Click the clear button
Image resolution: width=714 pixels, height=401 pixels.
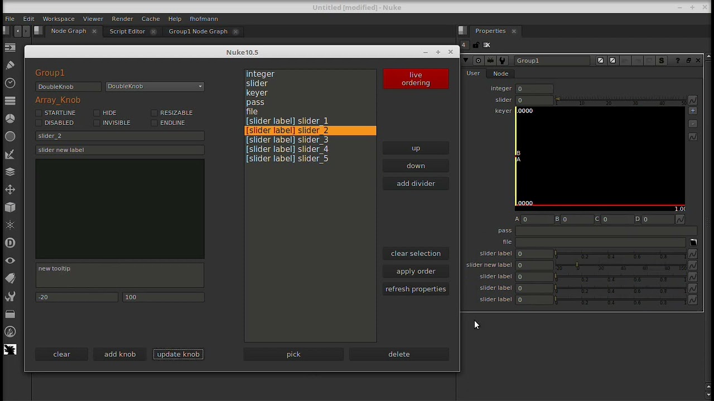61,354
